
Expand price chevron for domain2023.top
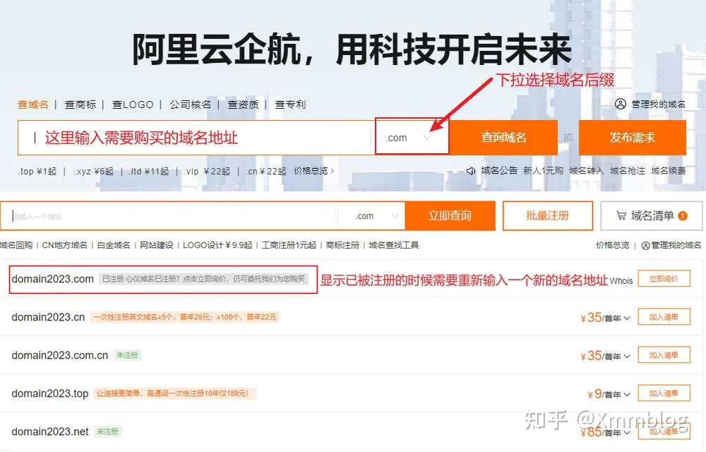click(x=627, y=395)
